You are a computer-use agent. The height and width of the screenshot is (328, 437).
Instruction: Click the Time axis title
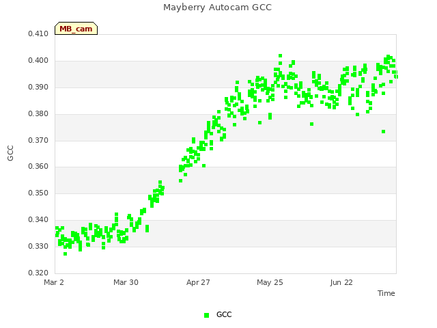(386, 293)
